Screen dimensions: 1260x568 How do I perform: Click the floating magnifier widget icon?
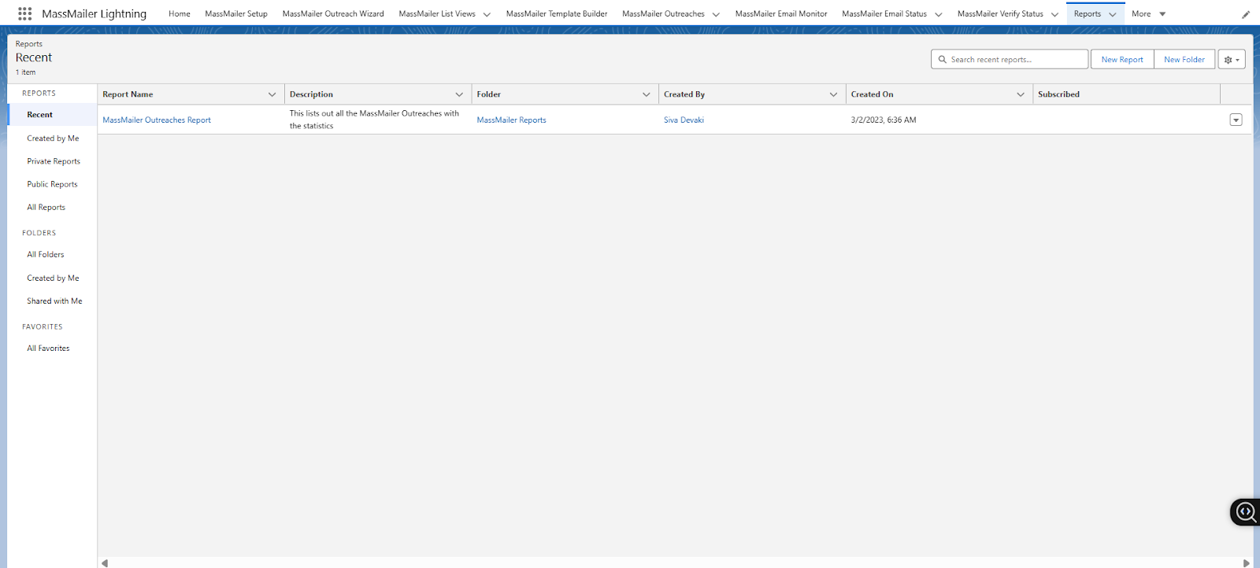click(1246, 512)
